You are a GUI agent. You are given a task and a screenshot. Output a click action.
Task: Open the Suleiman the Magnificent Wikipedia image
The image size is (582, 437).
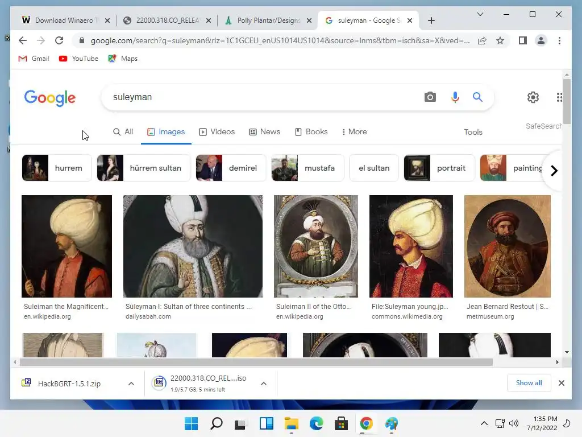click(67, 246)
